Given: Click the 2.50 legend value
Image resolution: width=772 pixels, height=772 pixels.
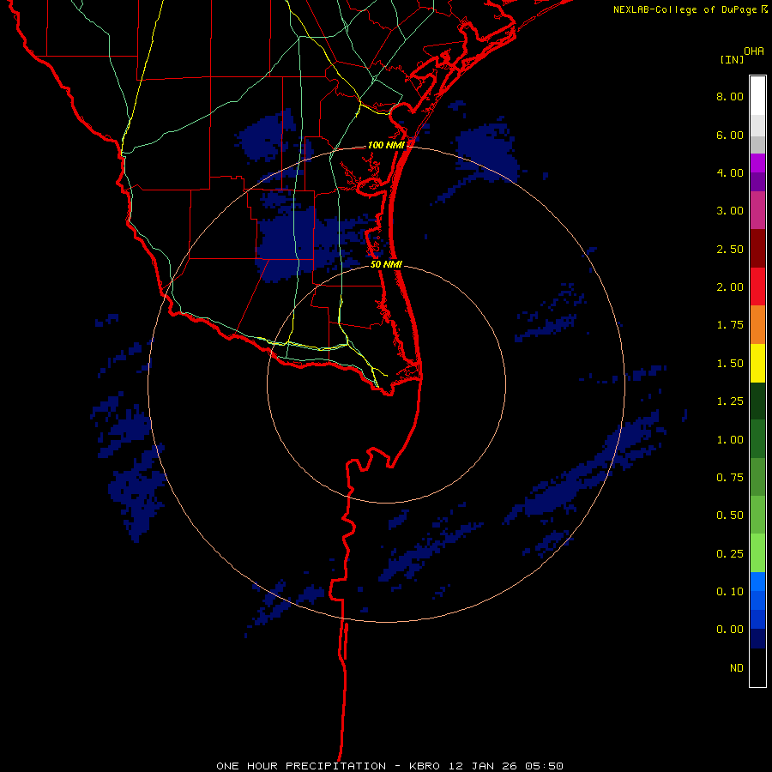Looking at the screenshot, I should 730,249.
